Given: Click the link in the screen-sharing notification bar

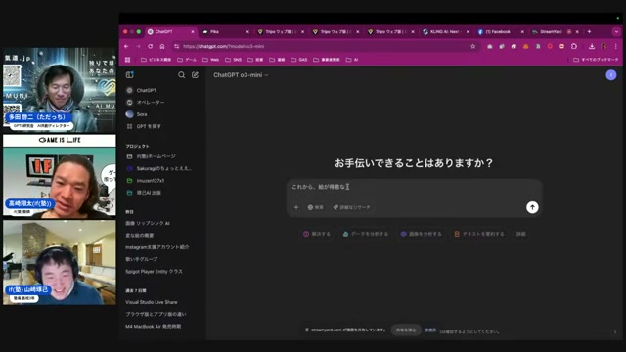Looking at the screenshot, I should pos(430,330).
